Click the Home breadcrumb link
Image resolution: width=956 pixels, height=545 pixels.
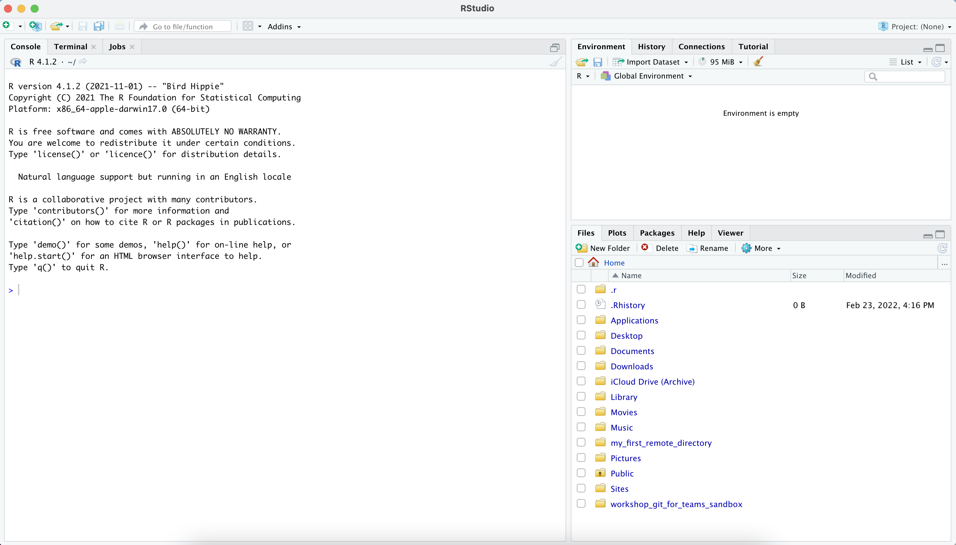pos(614,263)
